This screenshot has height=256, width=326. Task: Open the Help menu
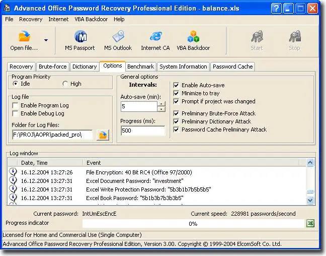pyautogui.click(x=119, y=19)
